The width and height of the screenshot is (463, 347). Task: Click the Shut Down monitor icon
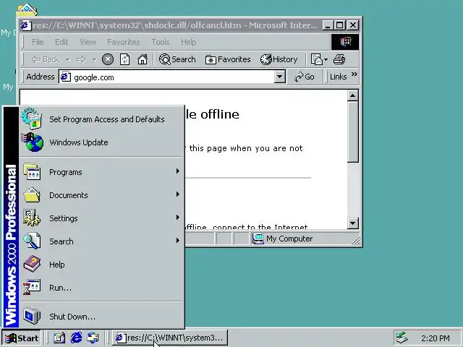point(32,316)
